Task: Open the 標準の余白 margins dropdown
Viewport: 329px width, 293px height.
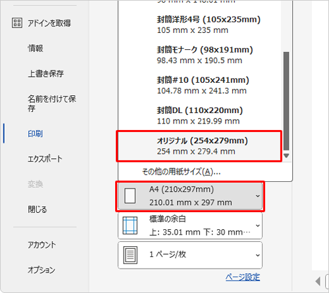Action: [x=190, y=225]
